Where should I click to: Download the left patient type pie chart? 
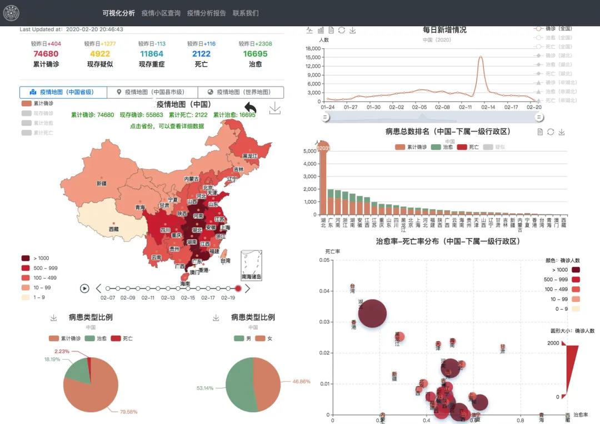54,317
